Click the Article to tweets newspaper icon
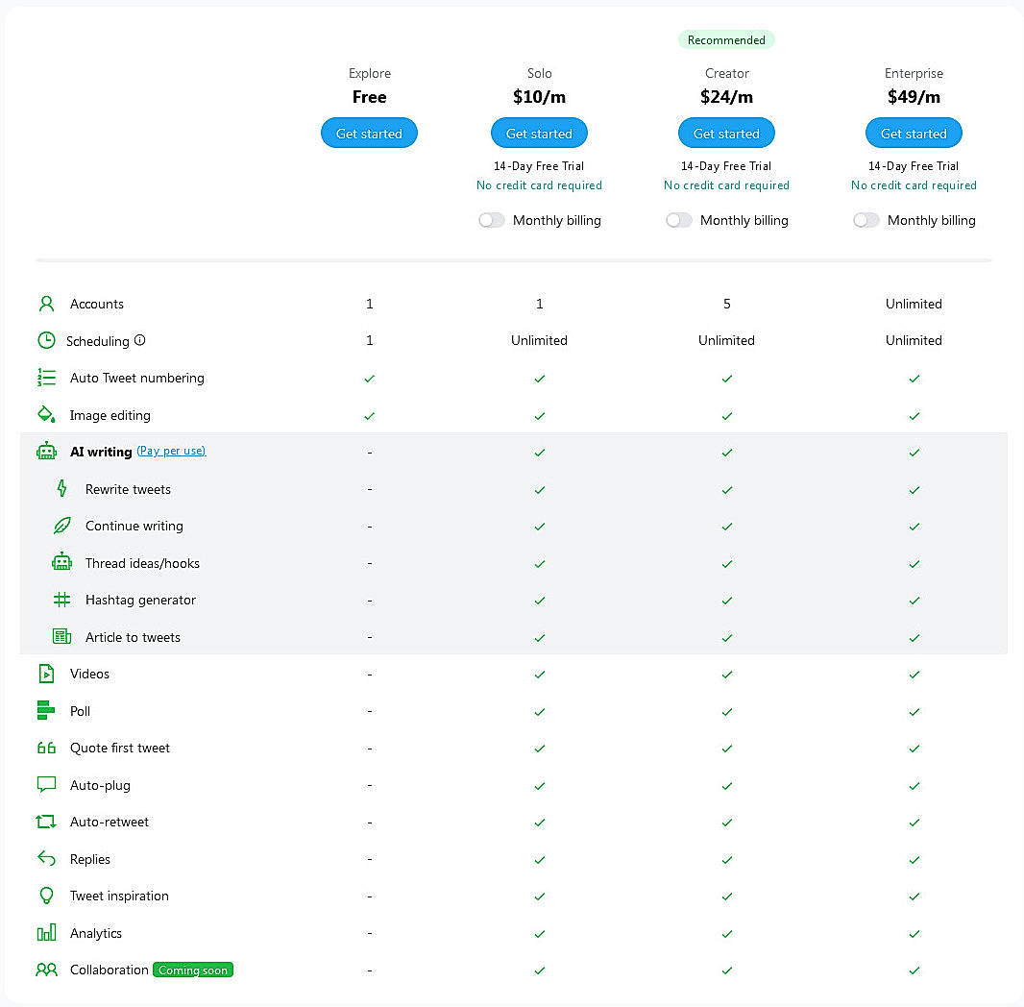Viewport: 1024px width, 1007px height. 62,637
